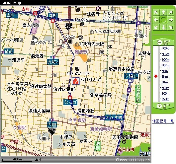
Task: Set map scale to 500m
Action: click(x=165, y=88)
